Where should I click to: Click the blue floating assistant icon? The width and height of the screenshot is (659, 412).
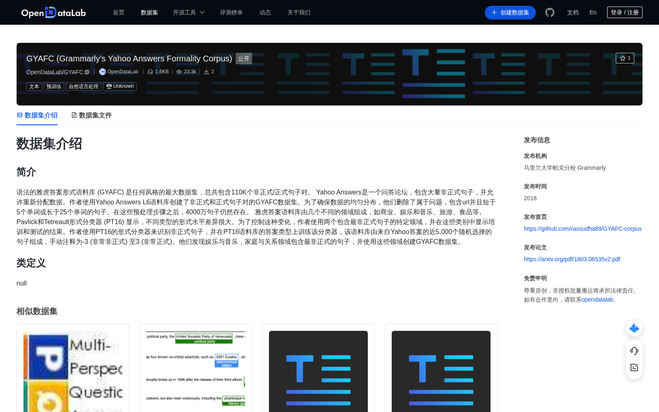634,328
